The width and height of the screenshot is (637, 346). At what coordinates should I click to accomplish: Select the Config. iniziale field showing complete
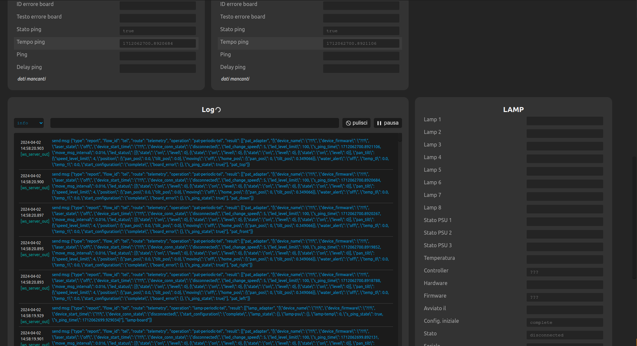click(x=564, y=322)
